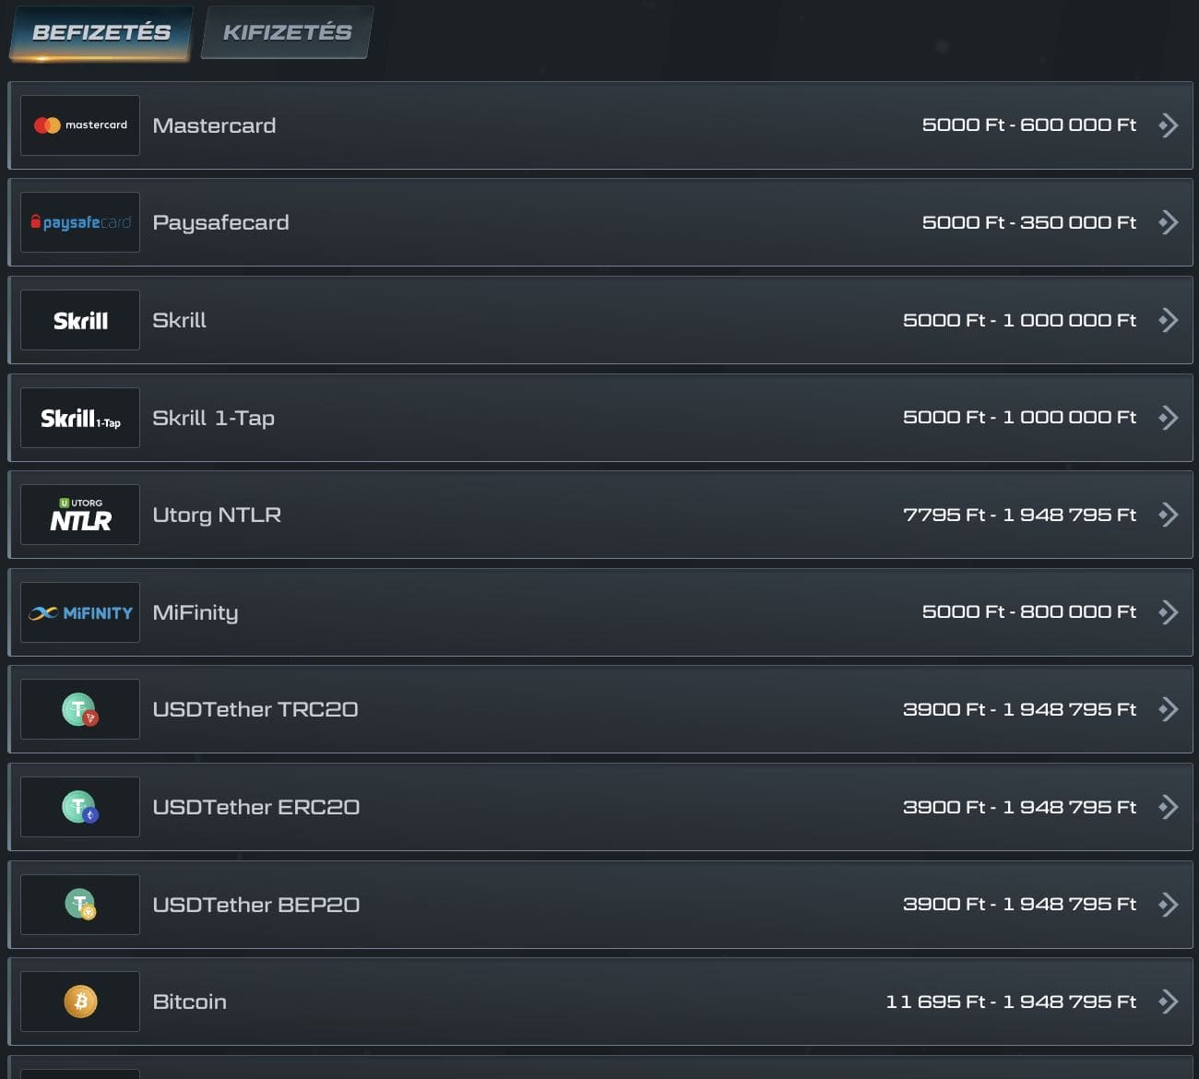Select the Befizetés tab
Viewport: 1199px width, 1079px height.
(101, 32)
